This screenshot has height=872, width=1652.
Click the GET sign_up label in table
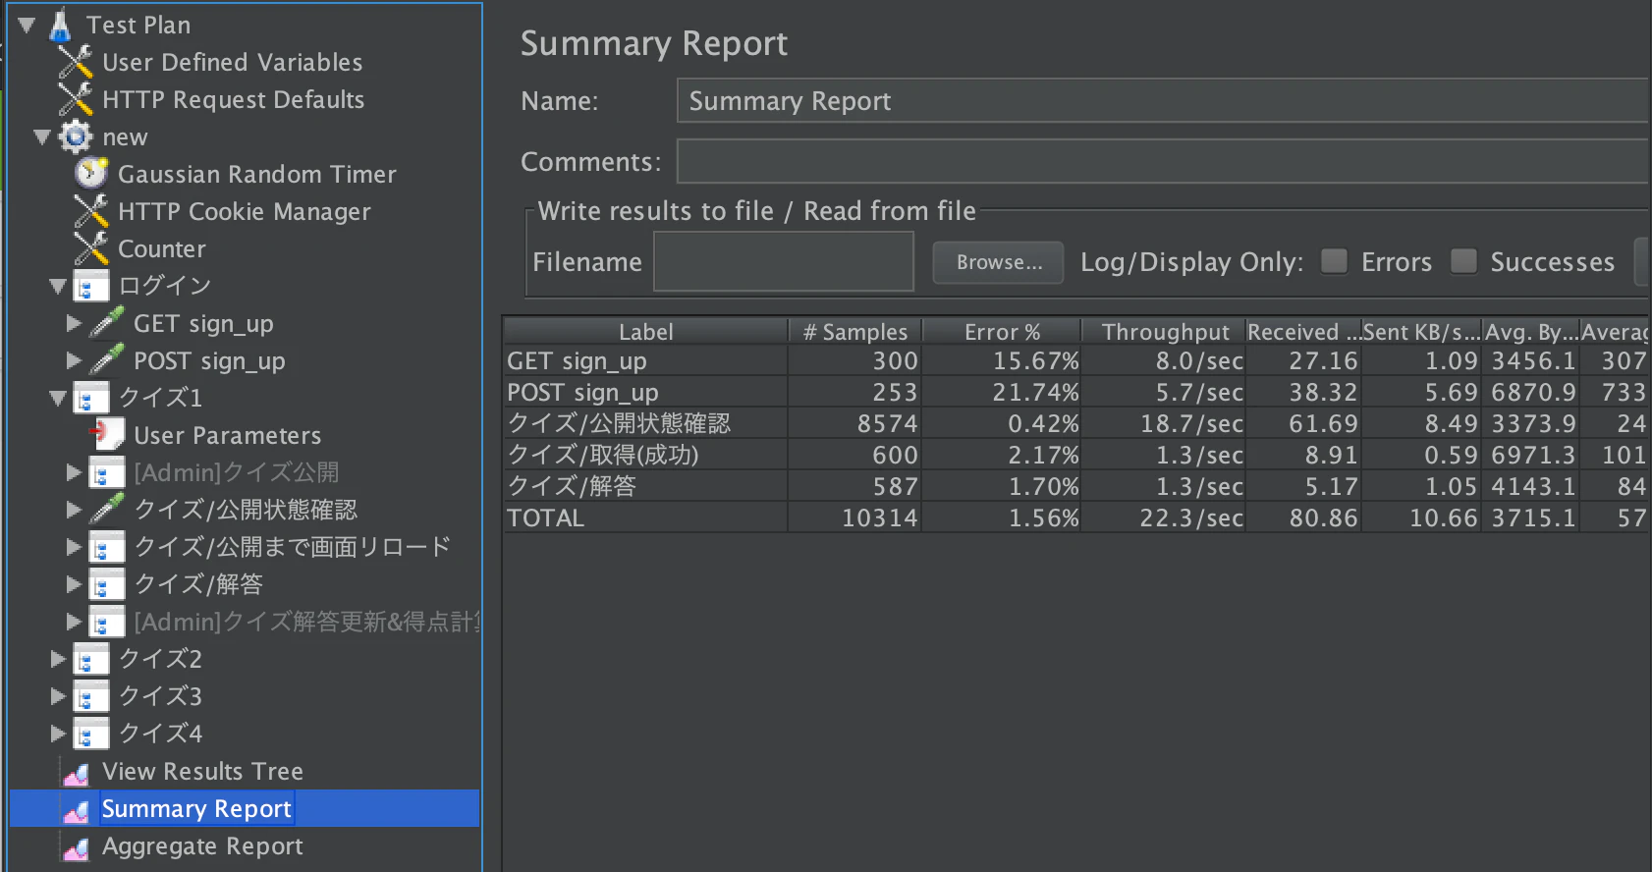pyautogui.click(x=577, y=361)
